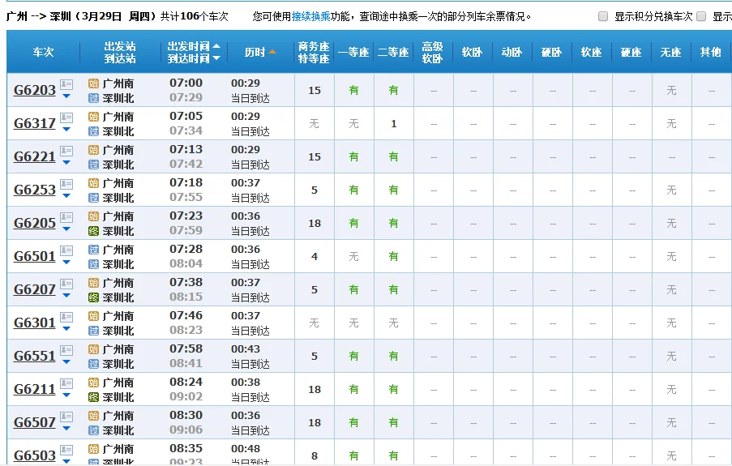This screenshot has width=732, height=466.
Task: Select the 商务座 count 18 for G6205
Action: [x=315, y=223]
